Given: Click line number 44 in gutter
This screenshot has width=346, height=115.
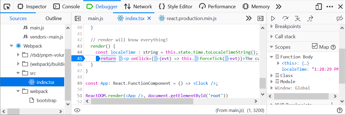Looking at the screenshot, I should [80, 52].
